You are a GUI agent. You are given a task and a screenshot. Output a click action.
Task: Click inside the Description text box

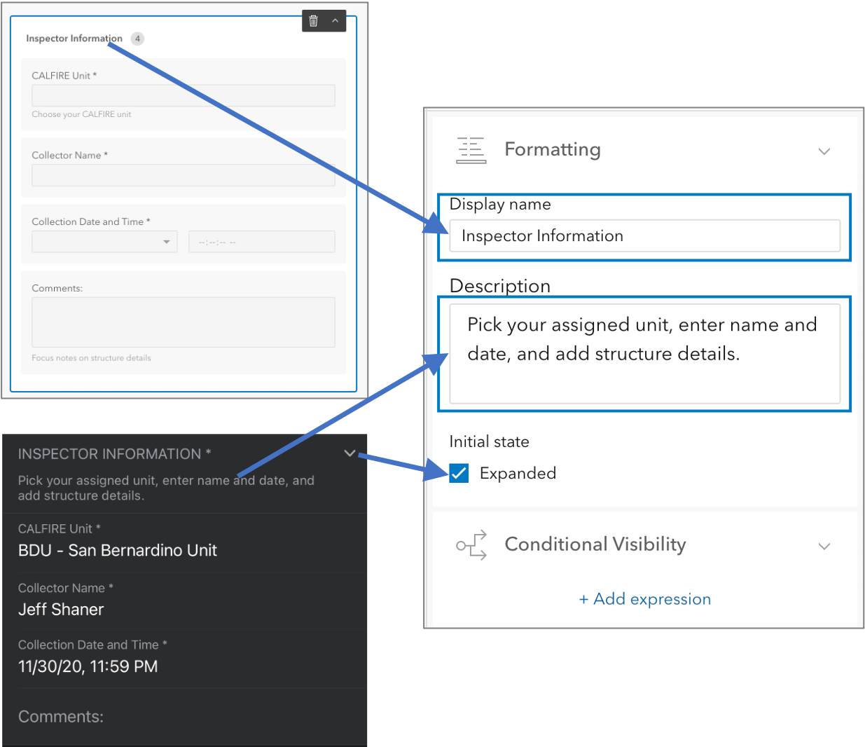pos(644,354)
